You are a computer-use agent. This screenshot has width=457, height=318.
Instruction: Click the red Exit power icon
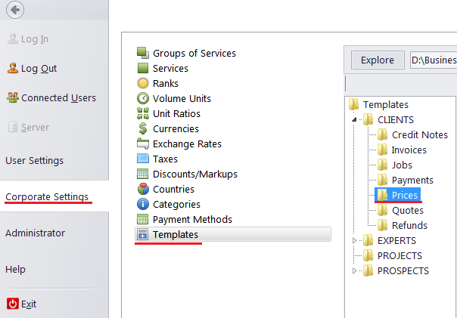[x=13, y=304]
